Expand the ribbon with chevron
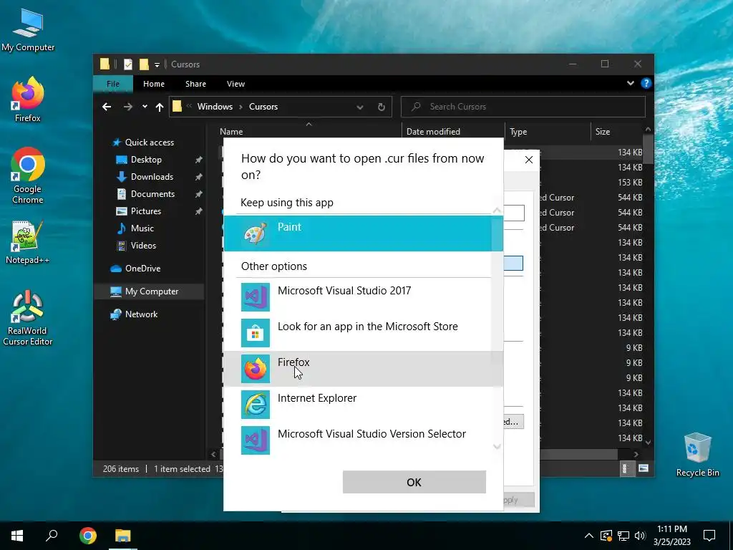Viewport: 733px width, 550px height. tap(631, 83)
